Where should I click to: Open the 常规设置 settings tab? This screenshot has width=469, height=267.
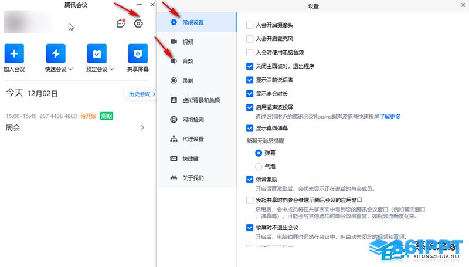[196, 22]
